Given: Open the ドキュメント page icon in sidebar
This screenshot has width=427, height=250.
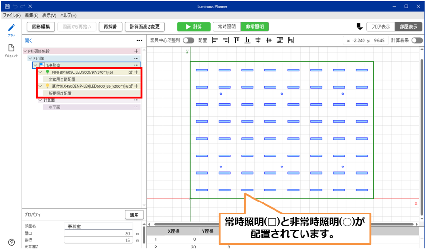Looking at the screenshot, I should coord(11,49).
